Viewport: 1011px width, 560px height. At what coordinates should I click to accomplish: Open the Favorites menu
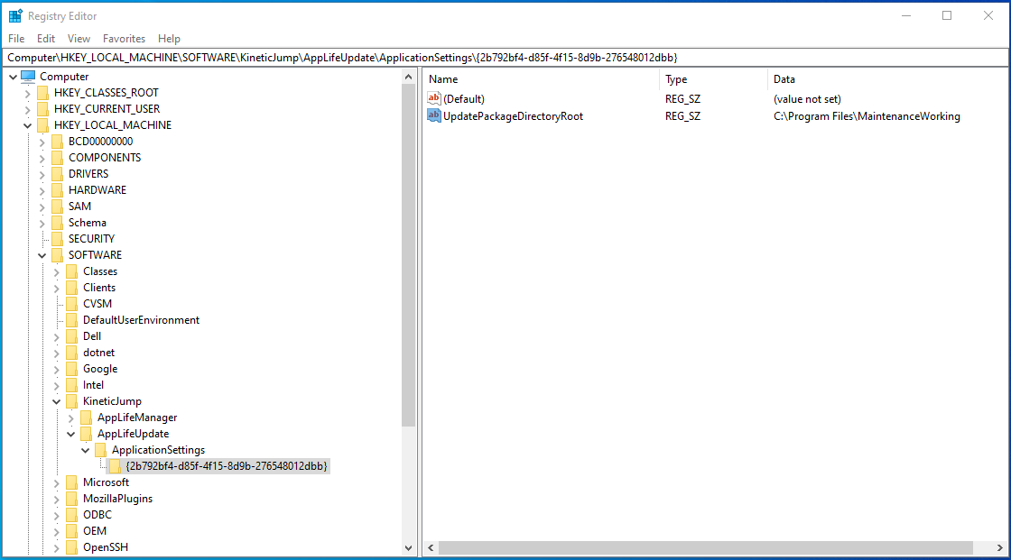(124, 39)
